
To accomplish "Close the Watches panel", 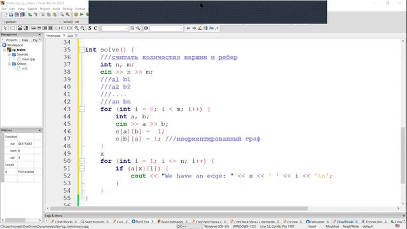I will (x=39, y=130).
